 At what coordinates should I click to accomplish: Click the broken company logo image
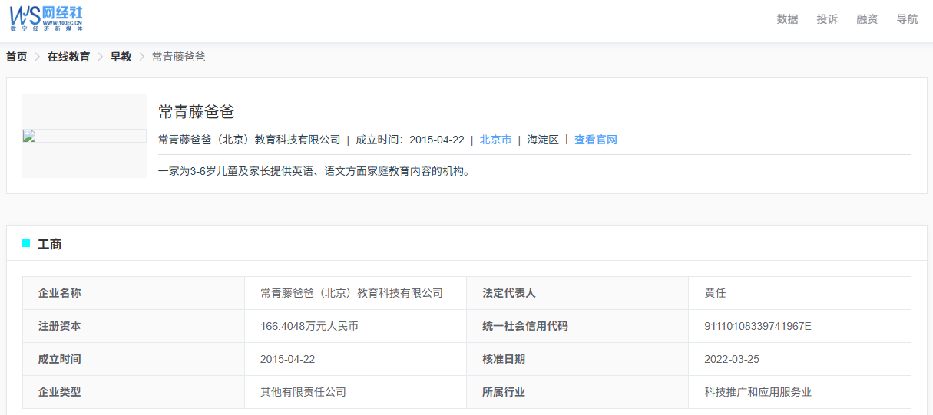[84, 136]
